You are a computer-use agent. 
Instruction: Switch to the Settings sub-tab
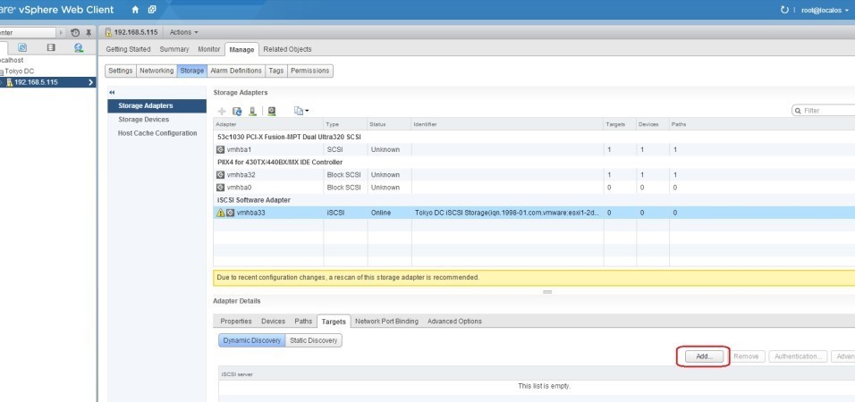(x=121, y=71)
